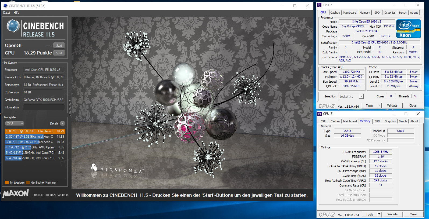Switch to Graphics tab in upper CPU-Z

390,13
